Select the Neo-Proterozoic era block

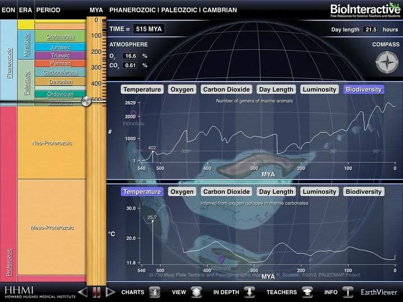tap(51, 143)
